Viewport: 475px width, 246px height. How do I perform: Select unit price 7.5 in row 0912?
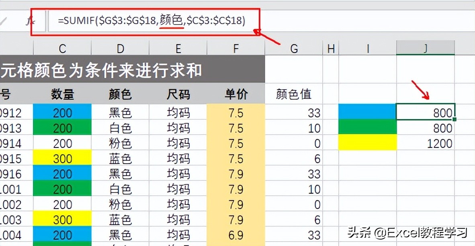coord(236,113)
